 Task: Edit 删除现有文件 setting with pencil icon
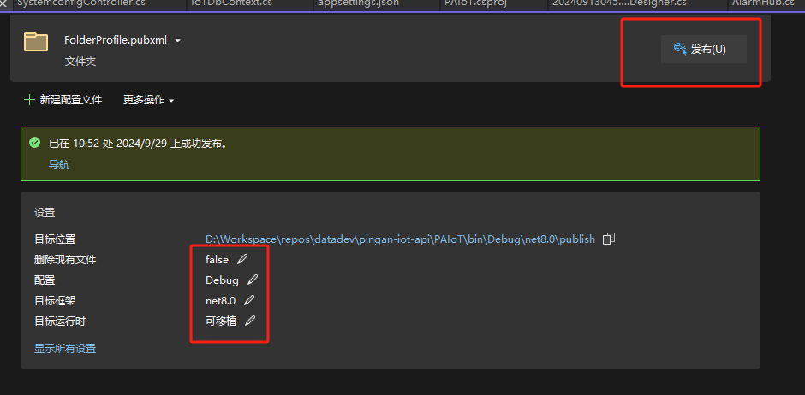[x=242, y=259]
